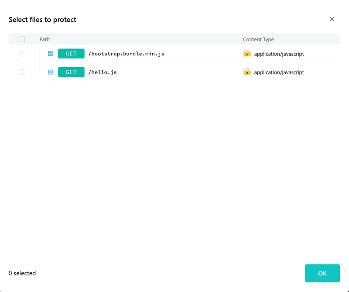Check the box for /bootstrap.bundle.min.js
The height and width of the screenshot is (292, 349).
[21, 54]
